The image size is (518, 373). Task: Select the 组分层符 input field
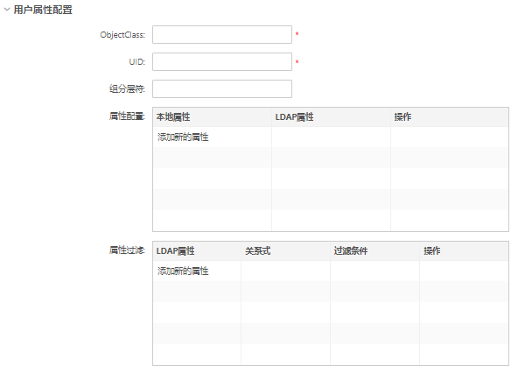click(222, 88)
